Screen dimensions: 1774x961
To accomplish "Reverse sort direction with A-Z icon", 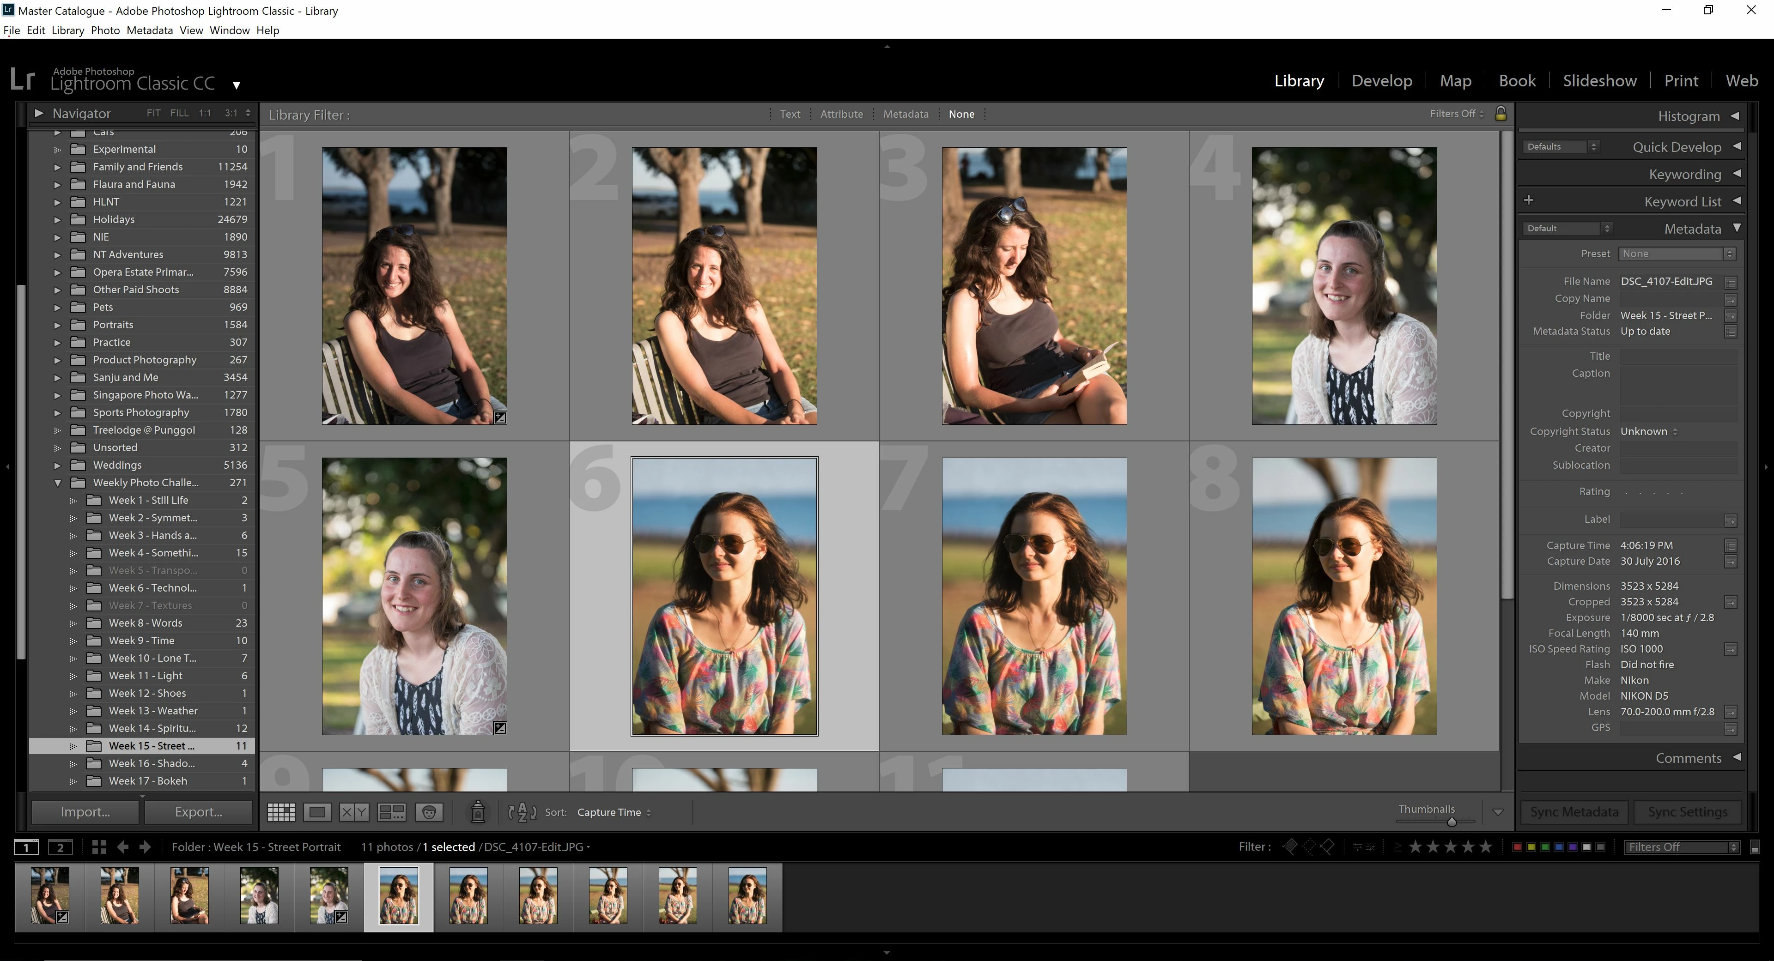I will point(522,812).
